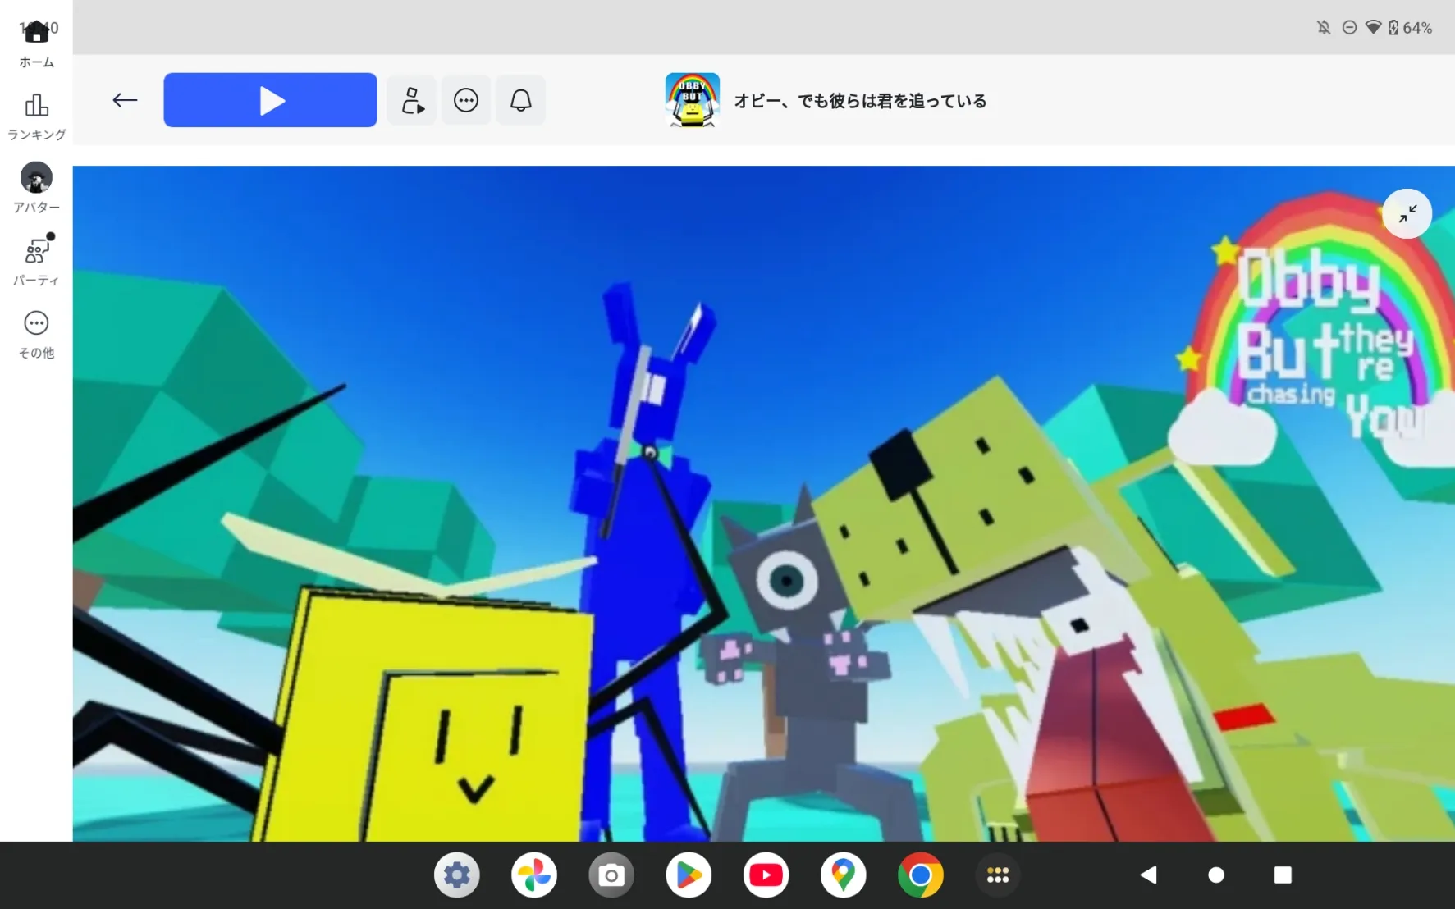Open Google Photos from the taskbar
The width and height of the screenshot is (1455, 909).
534,875
